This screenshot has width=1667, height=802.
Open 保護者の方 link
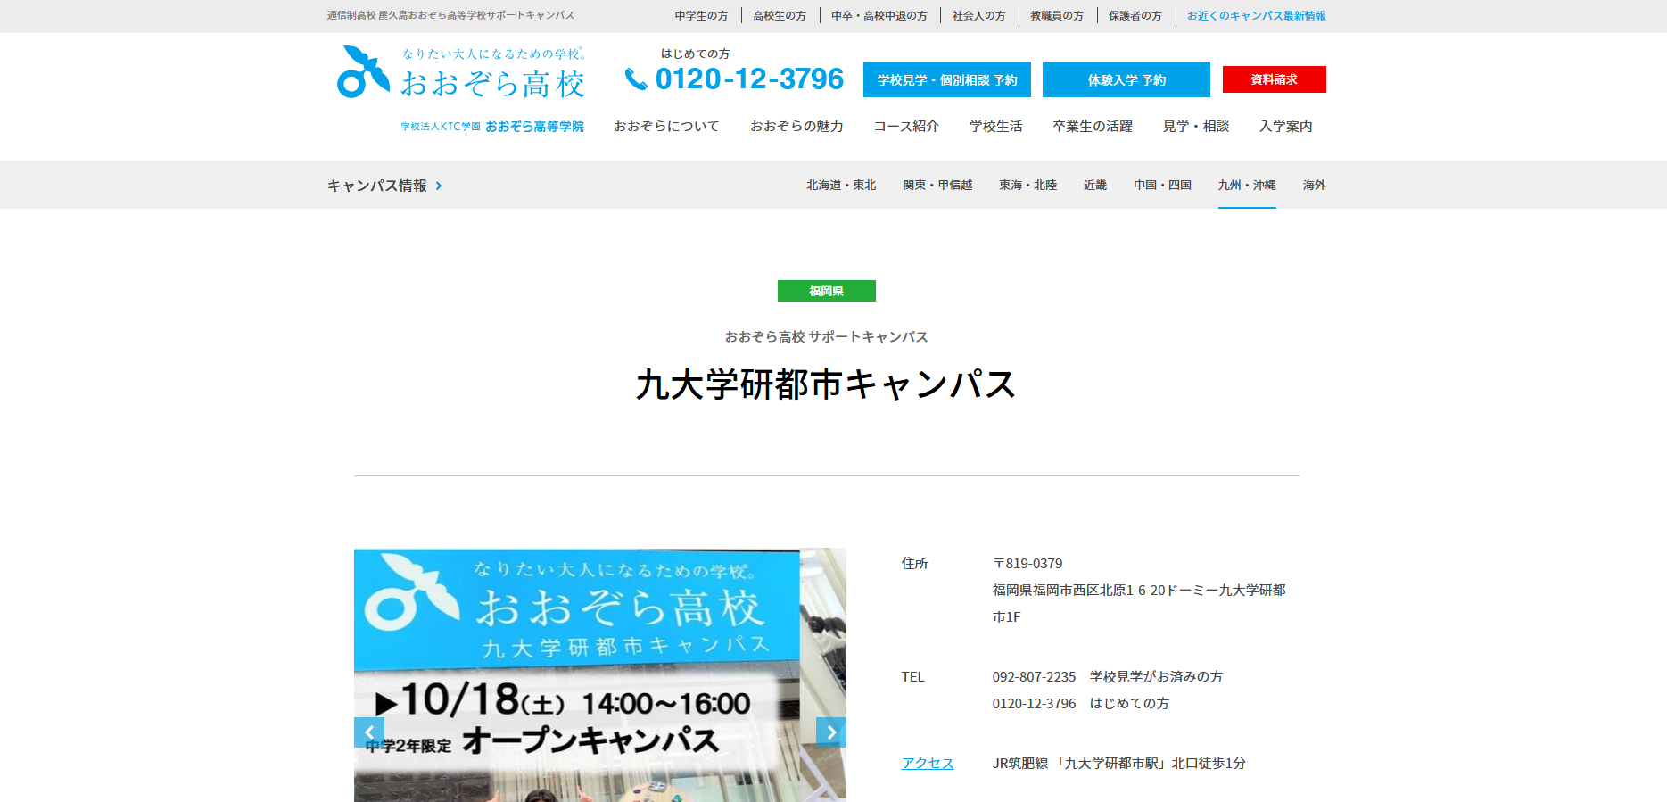tap(1135, 15)
